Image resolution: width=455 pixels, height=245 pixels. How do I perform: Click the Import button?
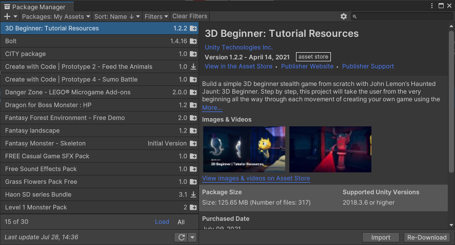pyautogui.click(x=381, y=237)
